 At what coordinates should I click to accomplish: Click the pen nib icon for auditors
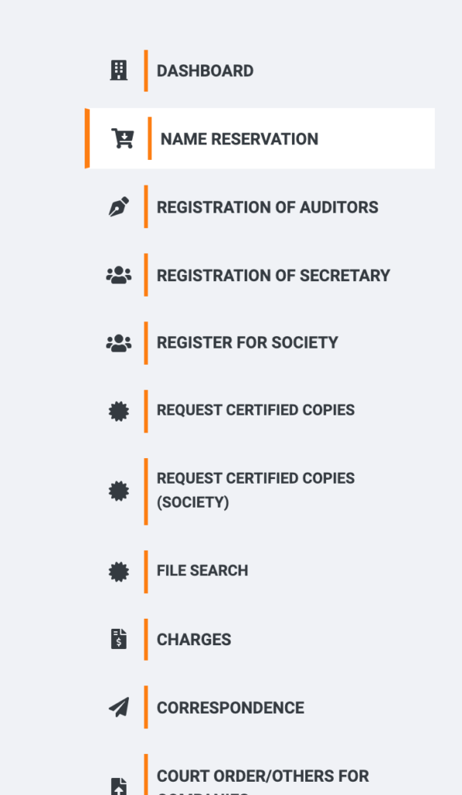[x=119, y=207]
